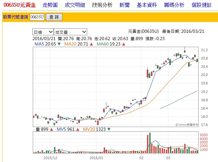The width and height of the screenshot is (218, 162).
Task: Click the 收:20.63 closing price text
Action: pos(120,39)
